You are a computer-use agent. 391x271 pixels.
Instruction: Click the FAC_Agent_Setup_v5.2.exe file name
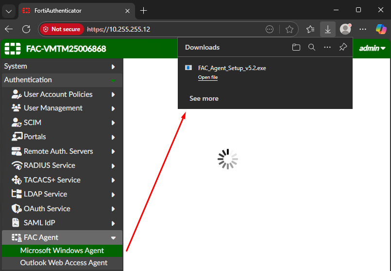click(232, 68)
